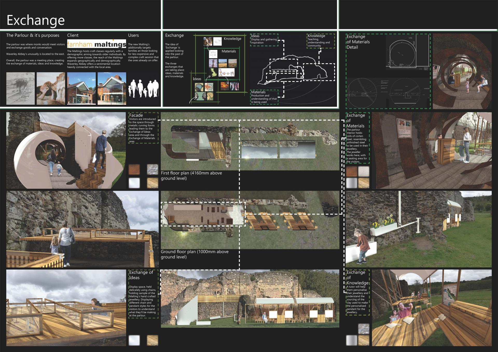Select the pencil sketch thumbnail of the parlour
The image size is (498, 352).
click(20, 88)
